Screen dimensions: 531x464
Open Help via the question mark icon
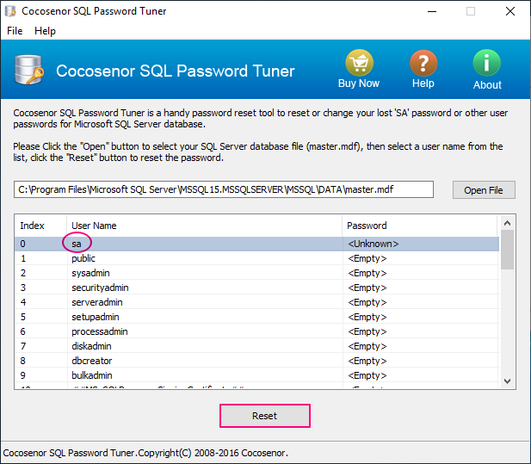(x=423, y=63)
